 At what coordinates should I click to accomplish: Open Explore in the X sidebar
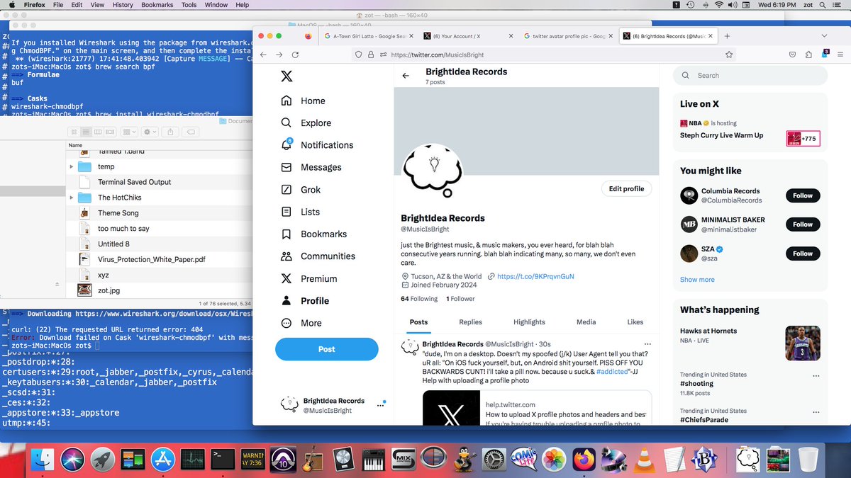click(x=306, y=123)
